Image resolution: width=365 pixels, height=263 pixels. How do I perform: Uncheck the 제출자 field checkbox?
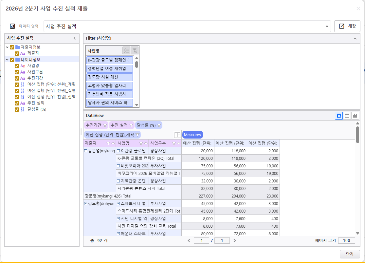pos(17,53)
